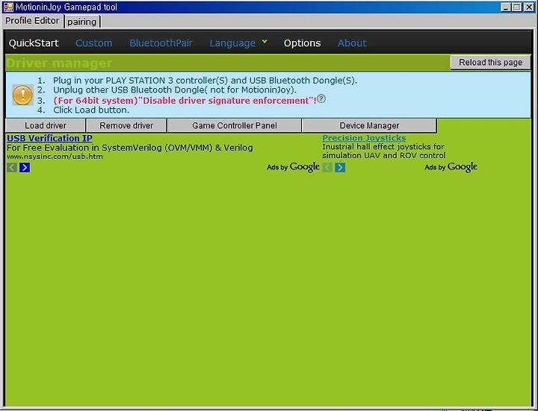Screen dimensions: 538x411
Task: Click Ads by Google under the left ad
Action: point(294,167)
